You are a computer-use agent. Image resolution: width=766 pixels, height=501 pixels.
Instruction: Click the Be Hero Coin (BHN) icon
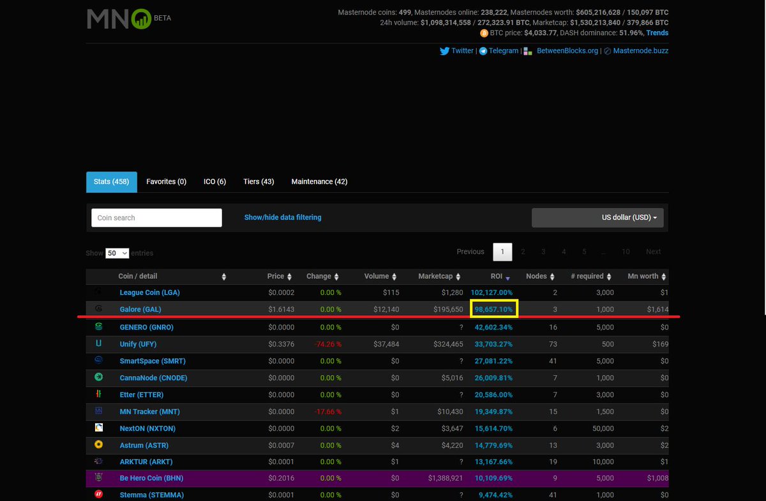point(99,477)
